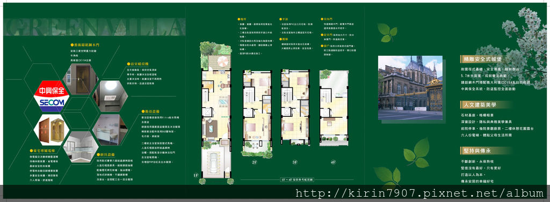
Task: Select the 1F floor plan drawing
Action: pos(216,113)
